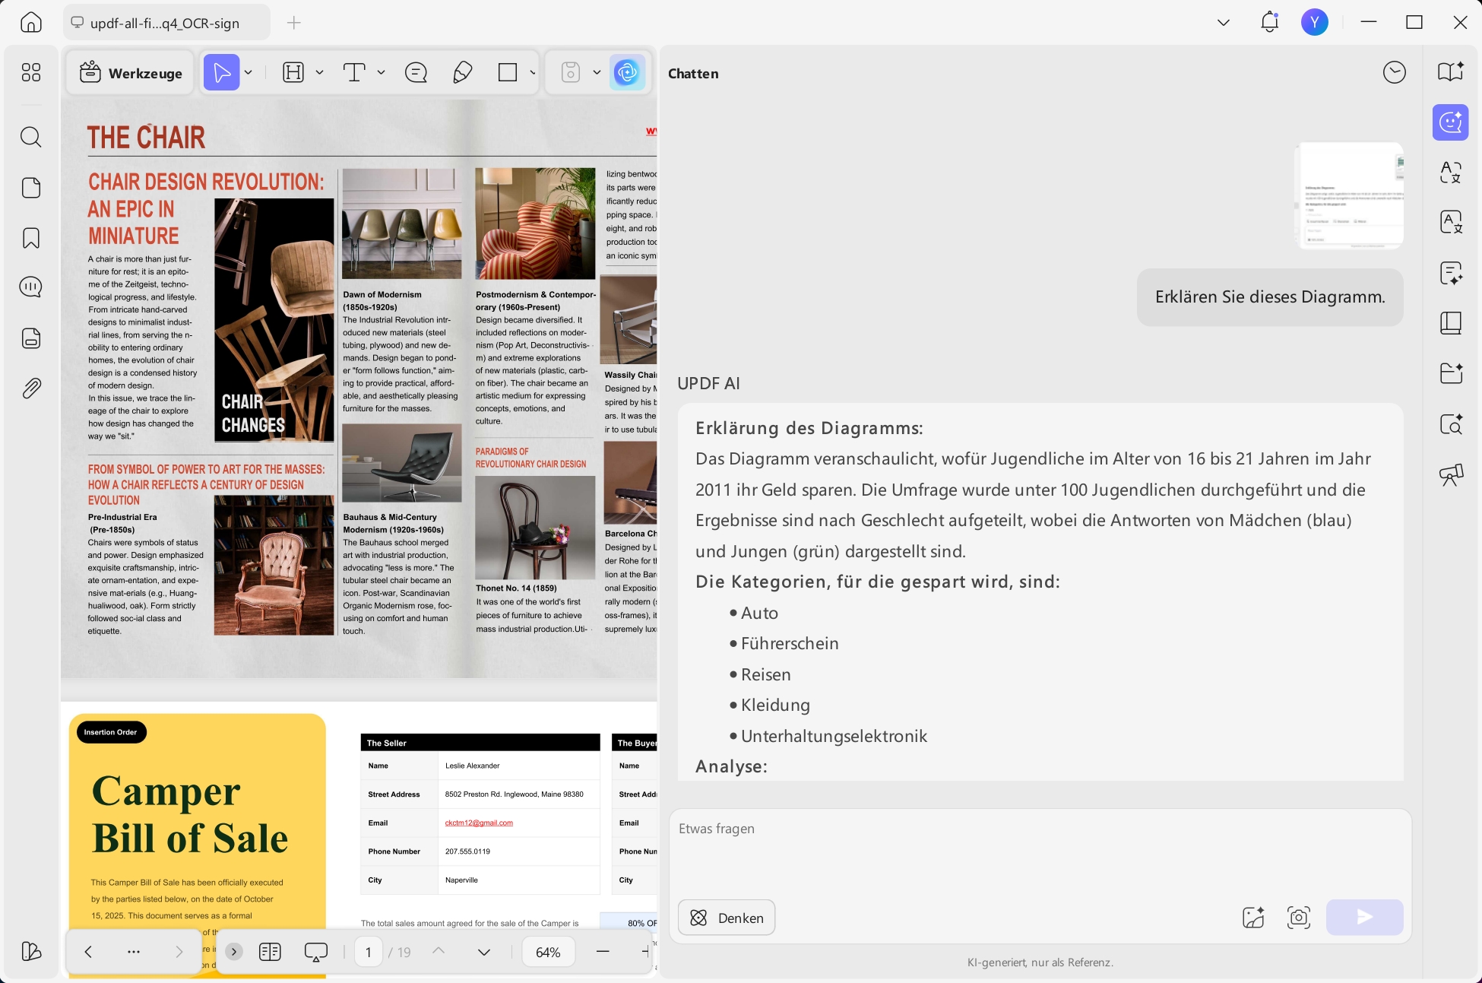The width and height of the screenshot is (1482, 983).
Task: Upload an image to the chat prompt
Action: point(1253,918)
